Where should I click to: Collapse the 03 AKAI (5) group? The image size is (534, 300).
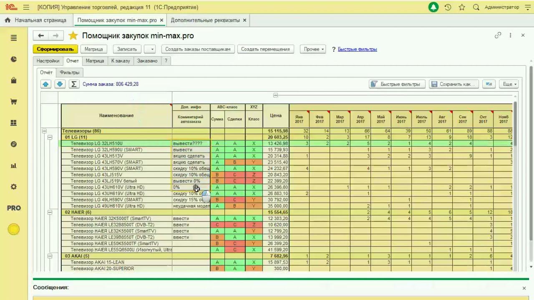(50, 256)
